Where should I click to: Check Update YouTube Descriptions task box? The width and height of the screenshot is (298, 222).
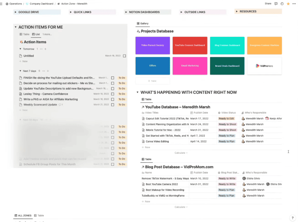pyautogui.click(x=113, y=89)
